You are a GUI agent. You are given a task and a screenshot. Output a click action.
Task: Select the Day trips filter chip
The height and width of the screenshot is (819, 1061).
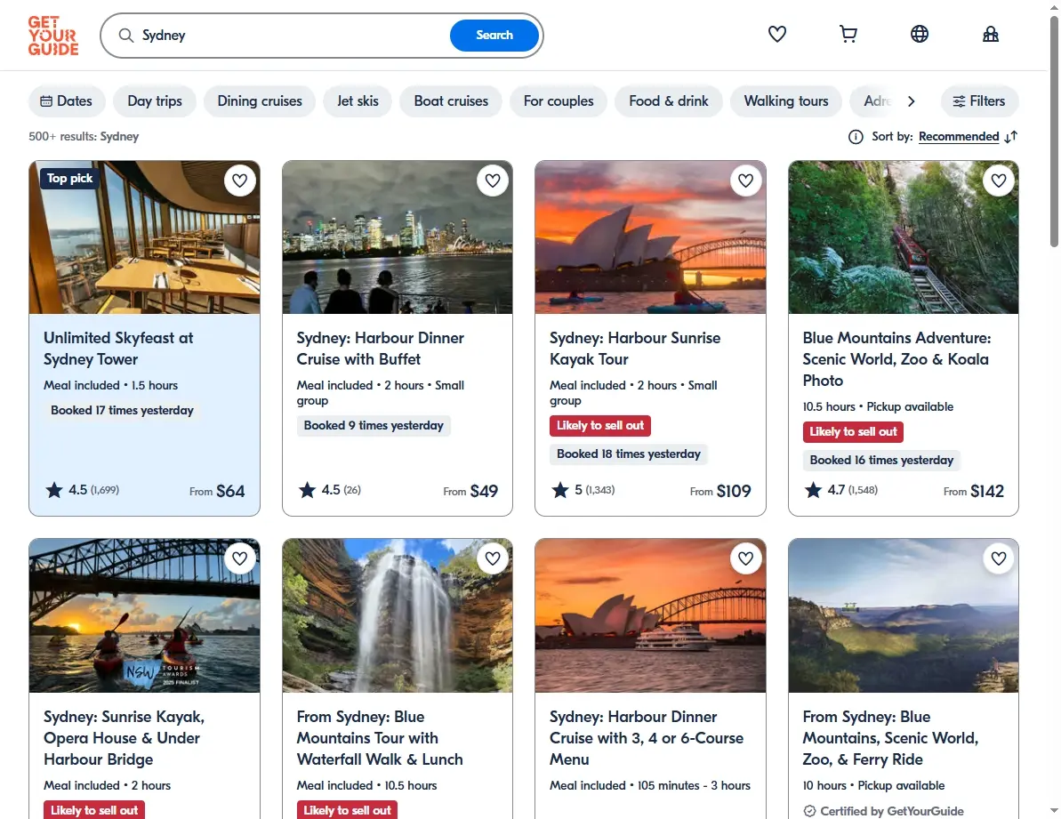(x=155, y=100)
